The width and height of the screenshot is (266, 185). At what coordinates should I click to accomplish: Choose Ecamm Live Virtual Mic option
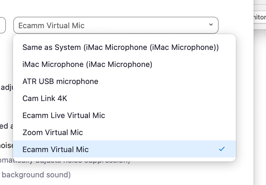coord(124,115)
